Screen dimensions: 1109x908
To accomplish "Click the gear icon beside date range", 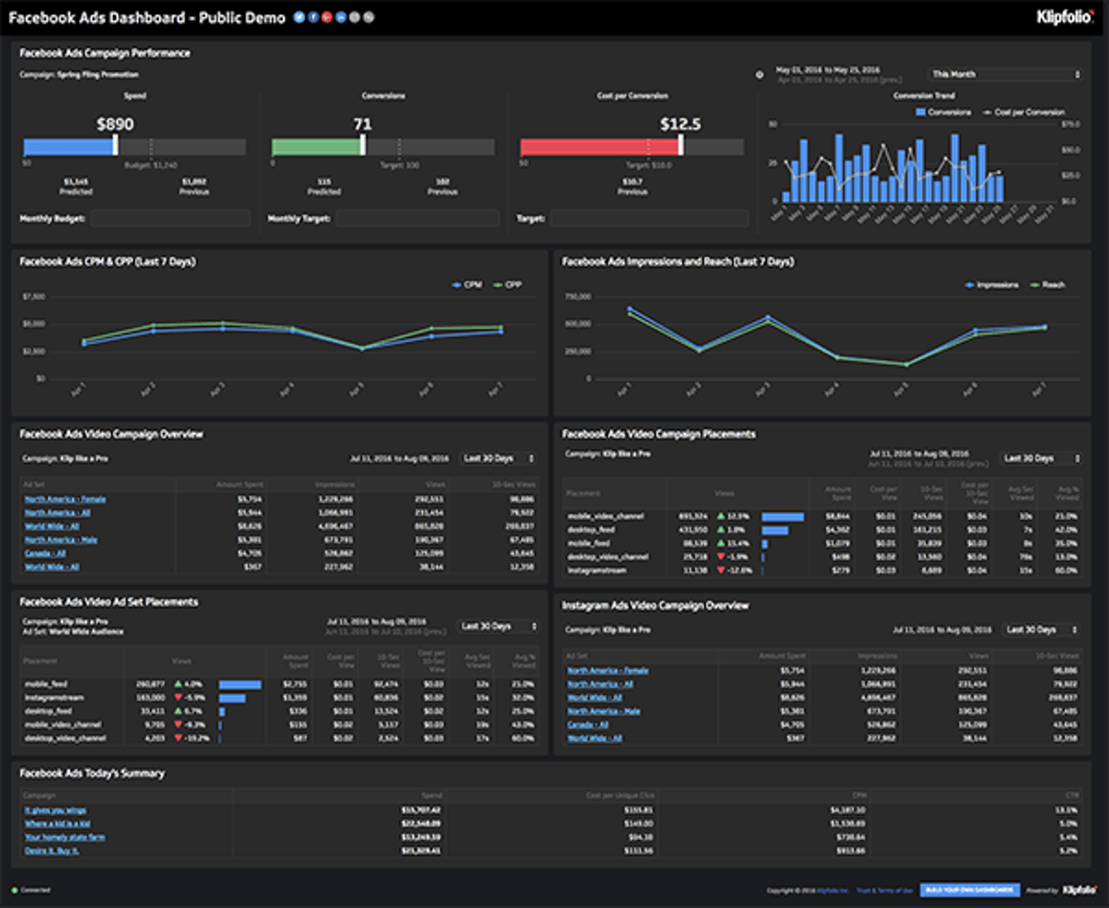I will pyautogui.click(x=759, y=75).
